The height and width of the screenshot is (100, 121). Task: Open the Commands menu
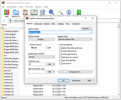12,7
